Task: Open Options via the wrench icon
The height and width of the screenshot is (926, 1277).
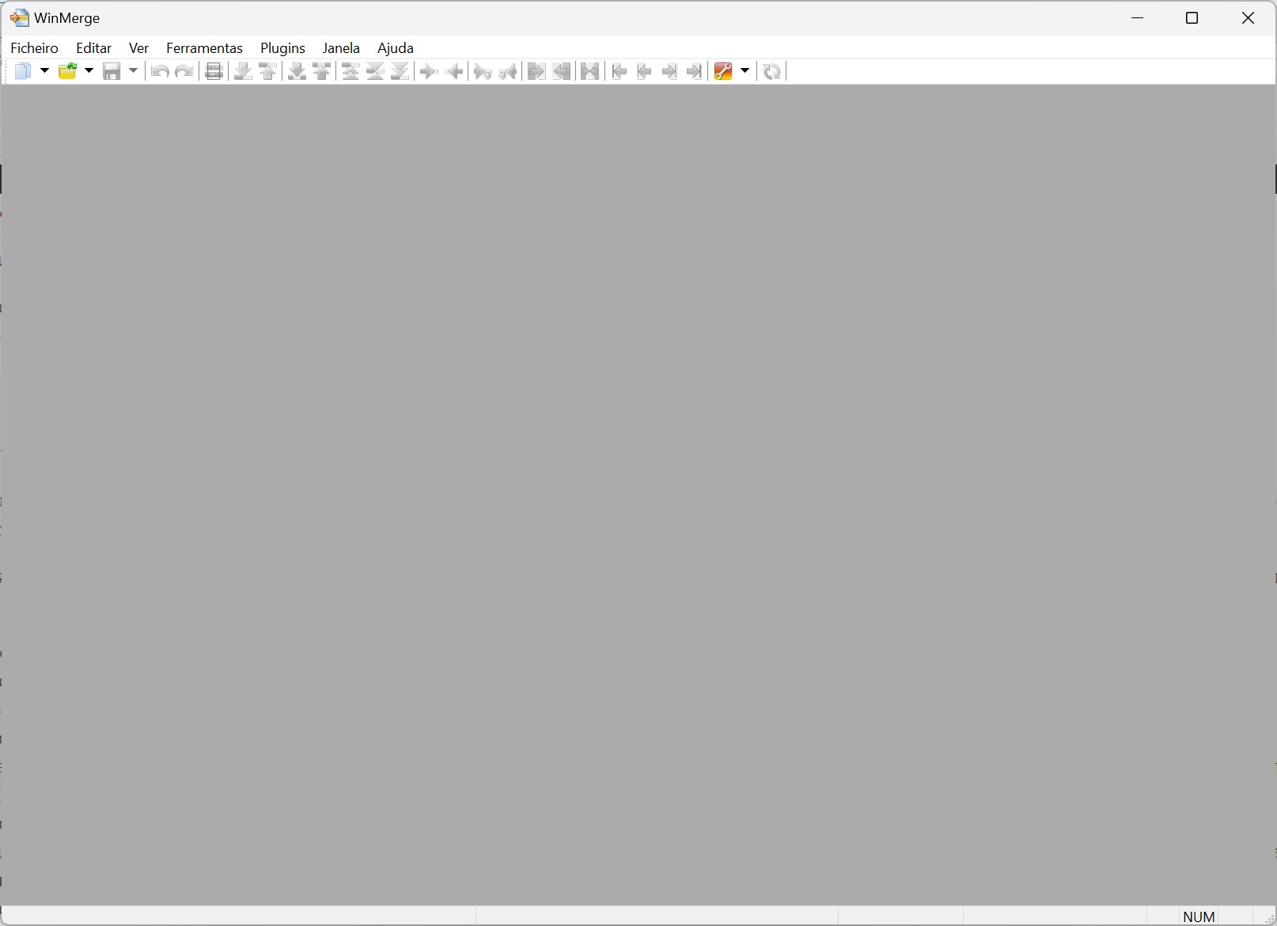Action: click(722, 71)
